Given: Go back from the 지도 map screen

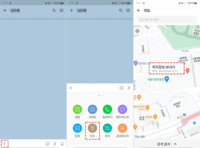Looking at the screenshot, I should click(139, 10).
